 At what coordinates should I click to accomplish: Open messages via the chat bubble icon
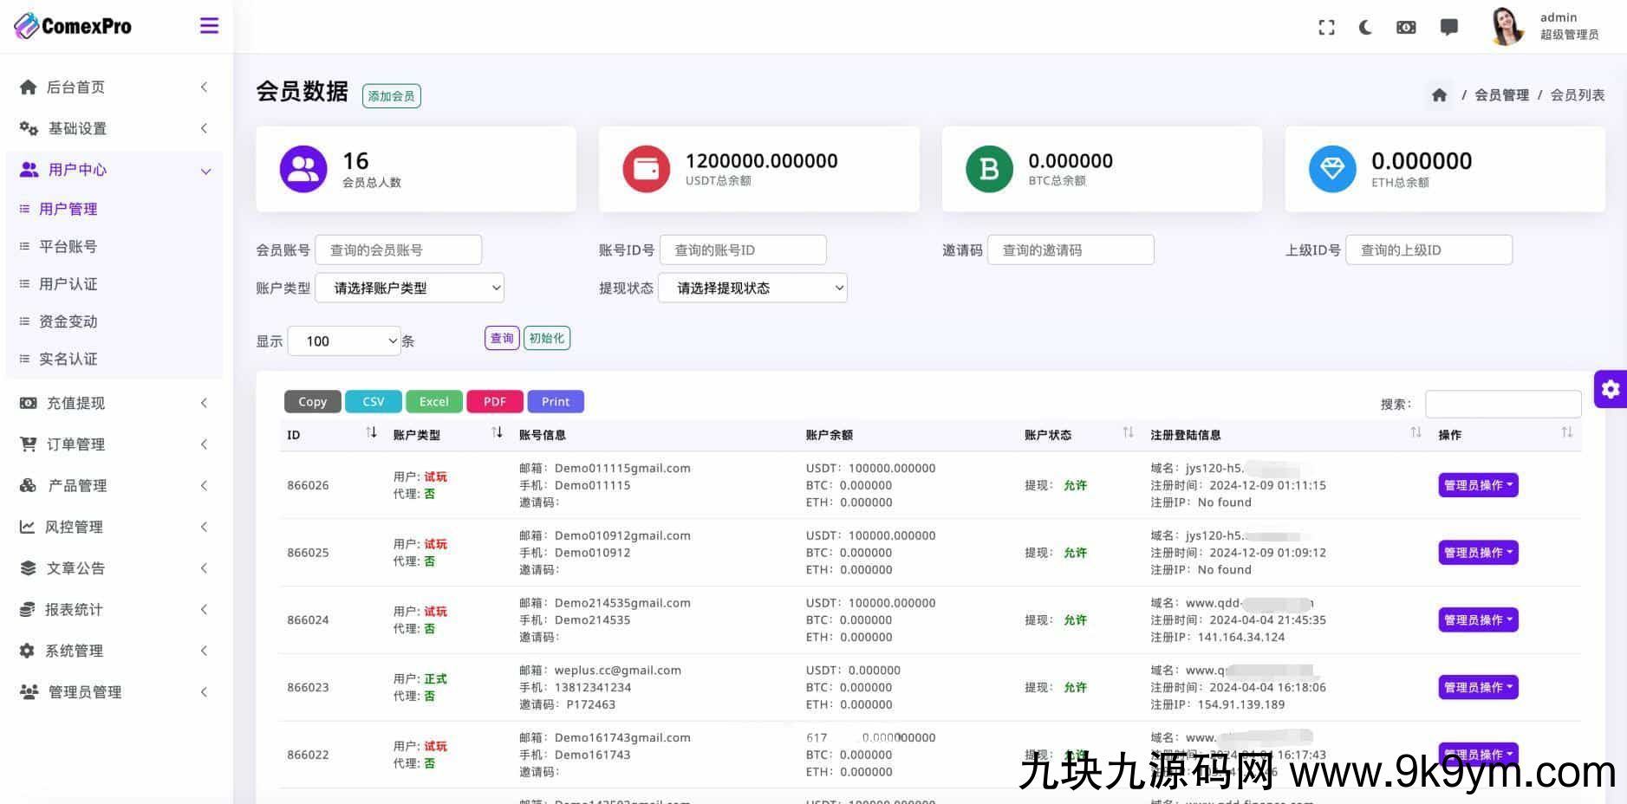(x=1448, y=28)
